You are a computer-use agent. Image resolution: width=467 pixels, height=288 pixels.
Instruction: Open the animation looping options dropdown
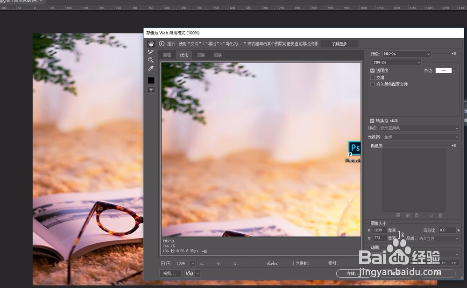(415, 254)
